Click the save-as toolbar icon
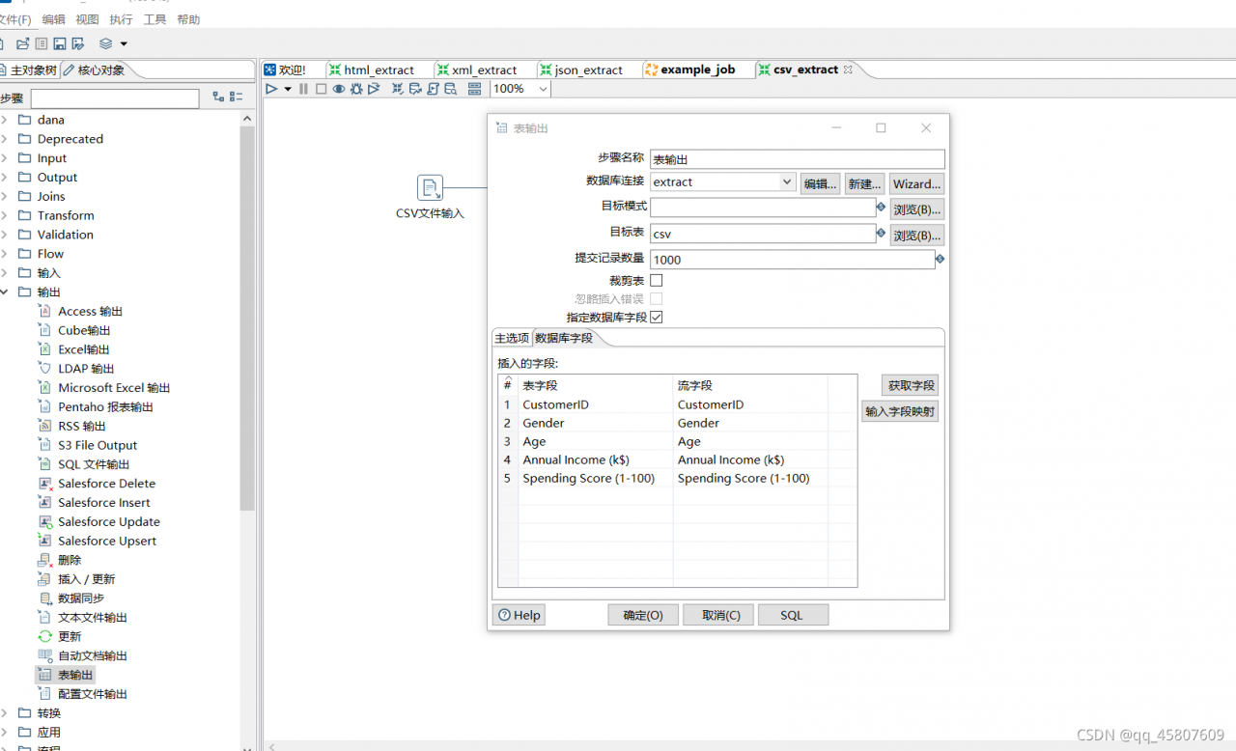This screenshot has width=1236, height=751. (x=78, y=43)
